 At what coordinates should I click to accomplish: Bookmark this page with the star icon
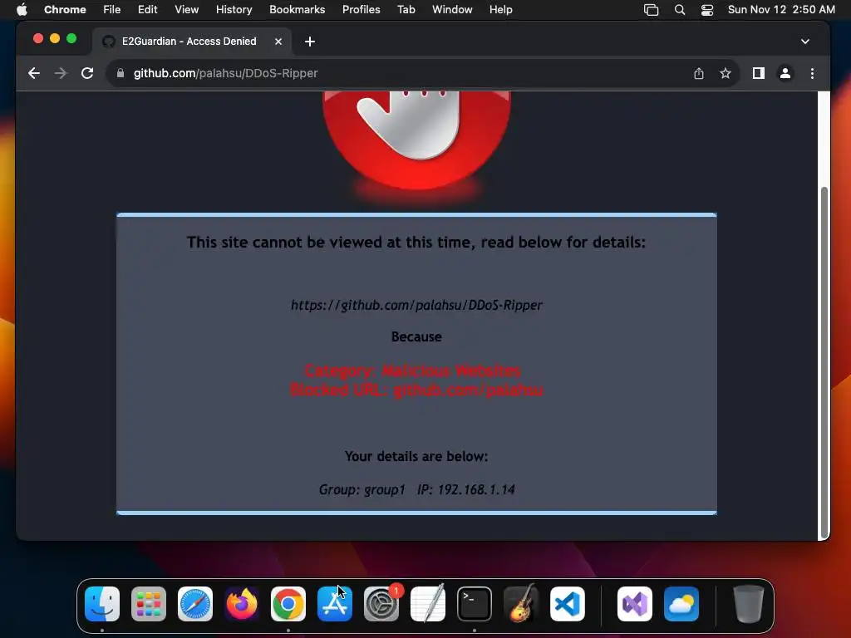725,73
